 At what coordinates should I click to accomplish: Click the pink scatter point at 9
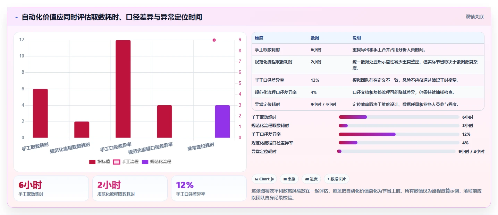214,40
